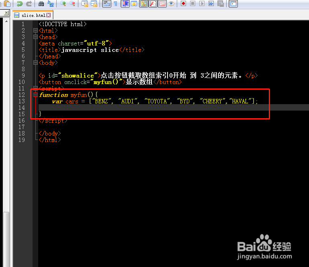Click the var keyword on line 13
The image size is (309, 267).
(x=57, y=101)
